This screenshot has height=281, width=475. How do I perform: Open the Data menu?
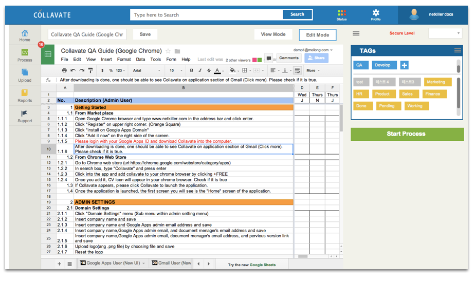click(x=140, y=60)
